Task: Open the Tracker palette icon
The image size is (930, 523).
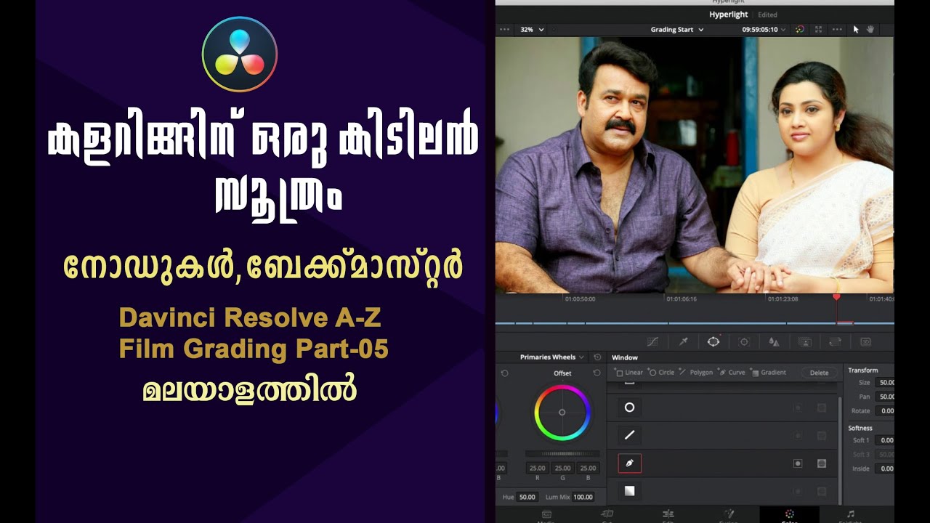Action: click(x=744, y=341)
